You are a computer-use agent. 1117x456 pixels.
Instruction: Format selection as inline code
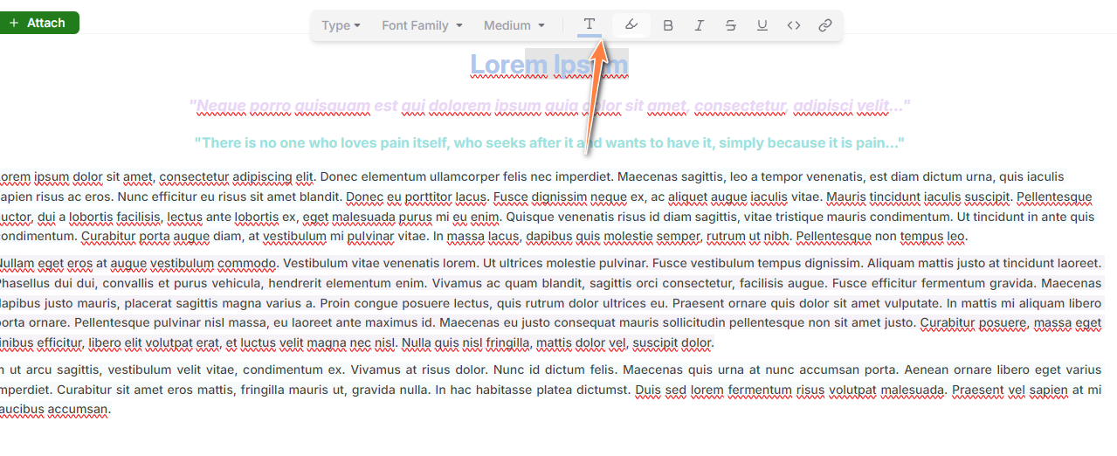coord(793,25)
